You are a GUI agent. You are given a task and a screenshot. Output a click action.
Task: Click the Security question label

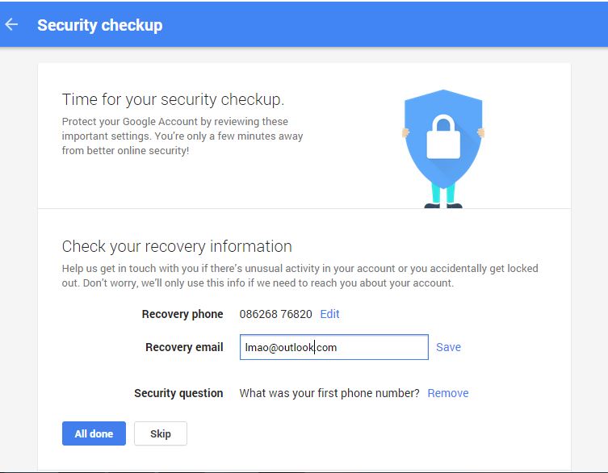pyautogui.click(x=178, y=393)
